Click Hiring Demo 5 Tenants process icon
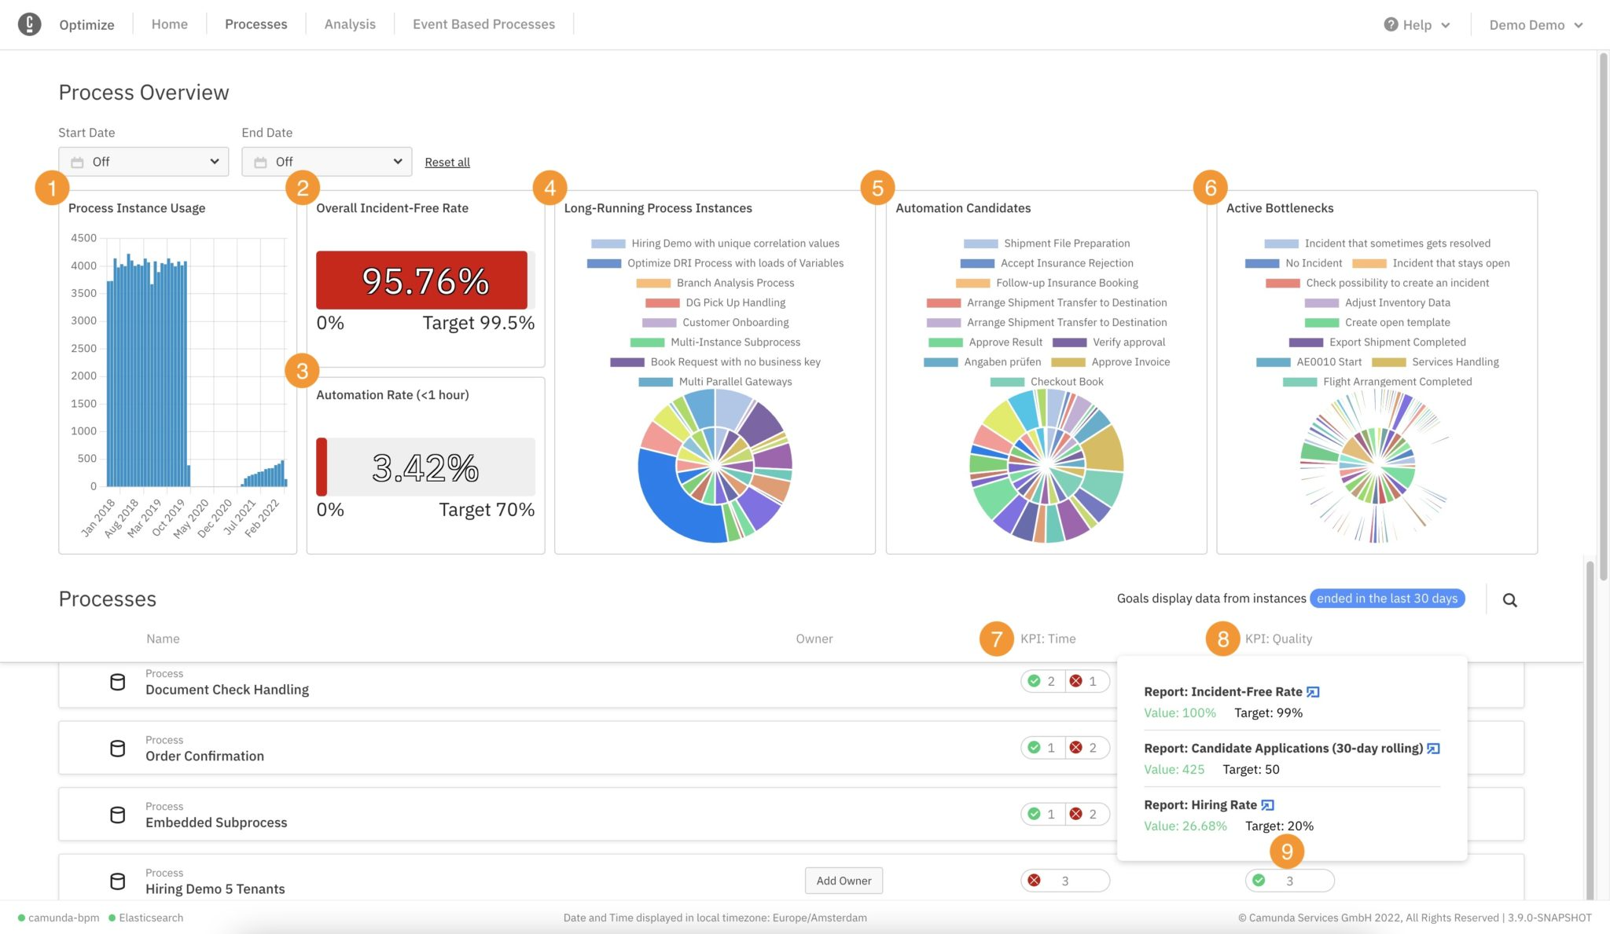 coord(117,881)
